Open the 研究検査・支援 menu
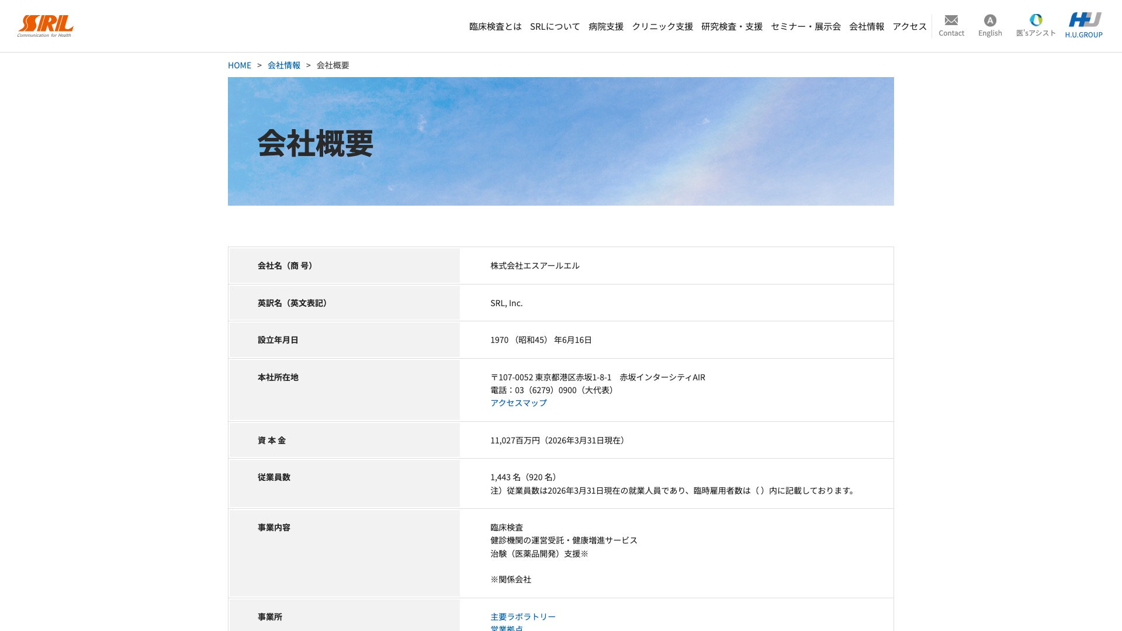The width and height of the screenshot is (1122, 631). tap(732, 26)
